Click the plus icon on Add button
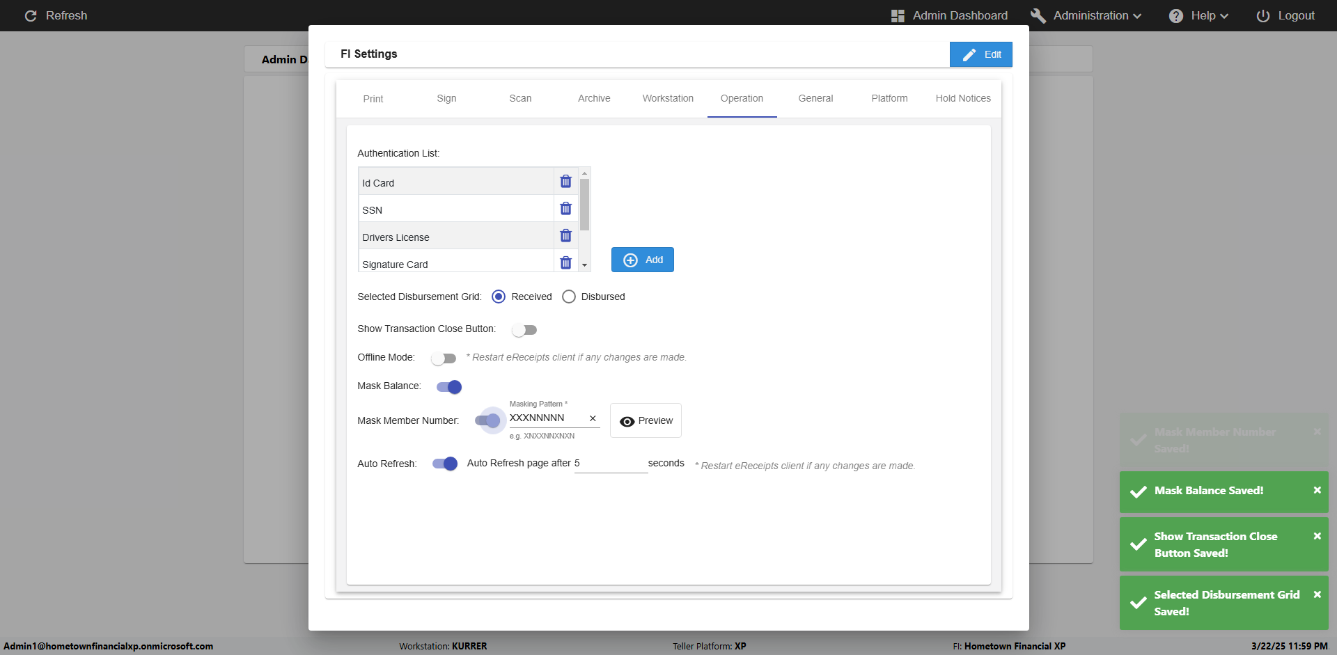Viewport: 1337px width, 655px height. (630, 260)
